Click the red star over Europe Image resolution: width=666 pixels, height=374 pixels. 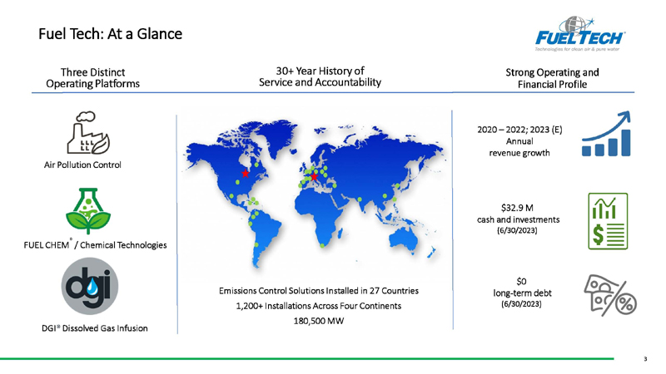tap(314, 176)
